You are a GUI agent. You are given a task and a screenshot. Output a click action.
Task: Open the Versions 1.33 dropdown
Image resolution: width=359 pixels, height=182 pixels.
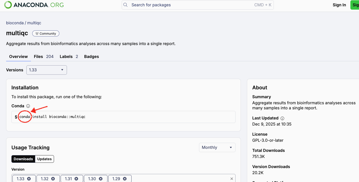(x=47, y=70)
